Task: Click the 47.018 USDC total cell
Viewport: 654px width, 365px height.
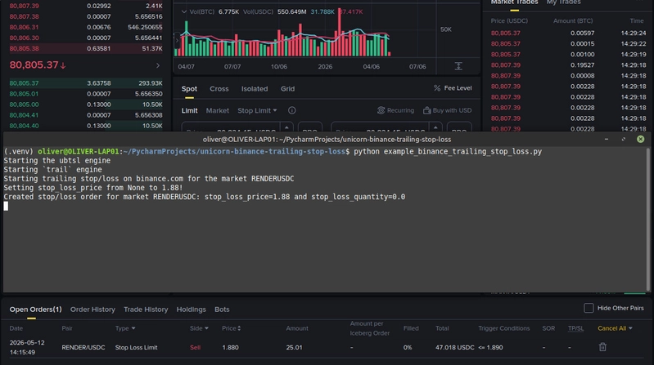Action: pos(454,347)
